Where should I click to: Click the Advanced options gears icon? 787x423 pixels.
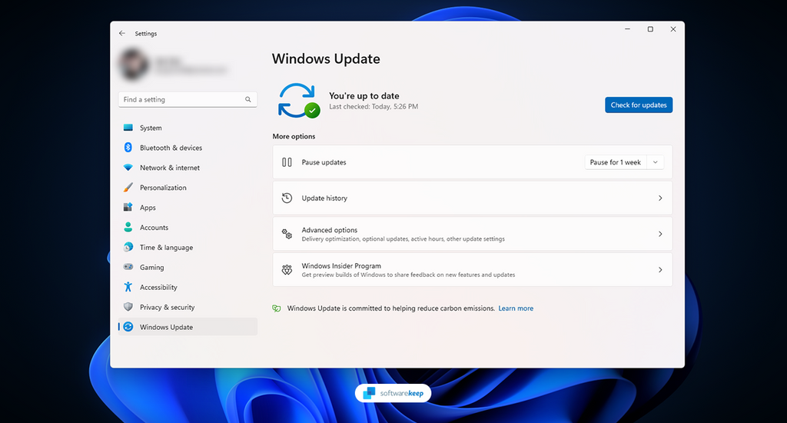287,234
